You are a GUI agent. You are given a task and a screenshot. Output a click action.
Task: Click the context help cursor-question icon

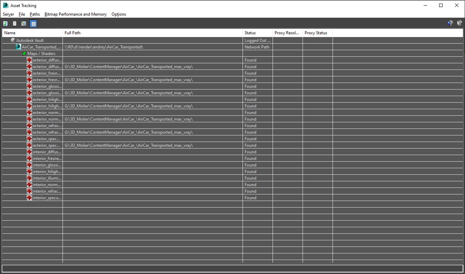click(459, 23)
